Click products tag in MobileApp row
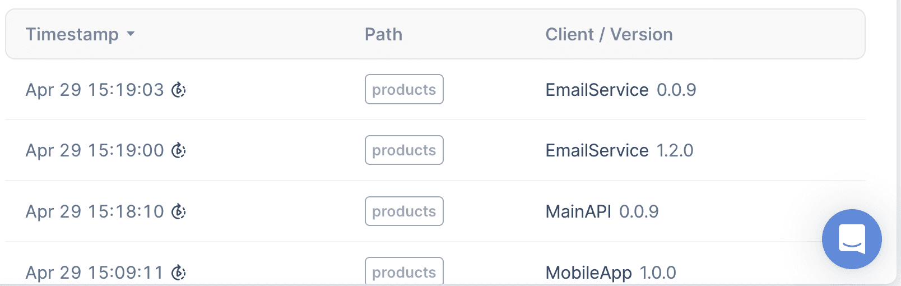This screenshot has height=286, width=901. [404, 272]
